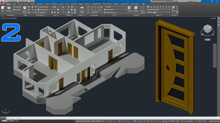The image size is (220, 123).
Task: Switch to the Mesh ribbon tab
Action: click(26, 4)
